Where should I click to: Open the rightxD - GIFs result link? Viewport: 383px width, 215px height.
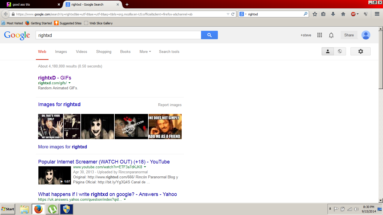pos(55,78)
